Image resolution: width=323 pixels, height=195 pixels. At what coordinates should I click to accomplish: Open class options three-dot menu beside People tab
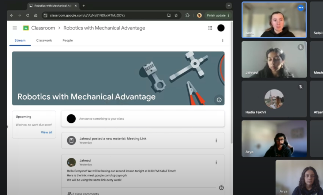click(223, 41)
